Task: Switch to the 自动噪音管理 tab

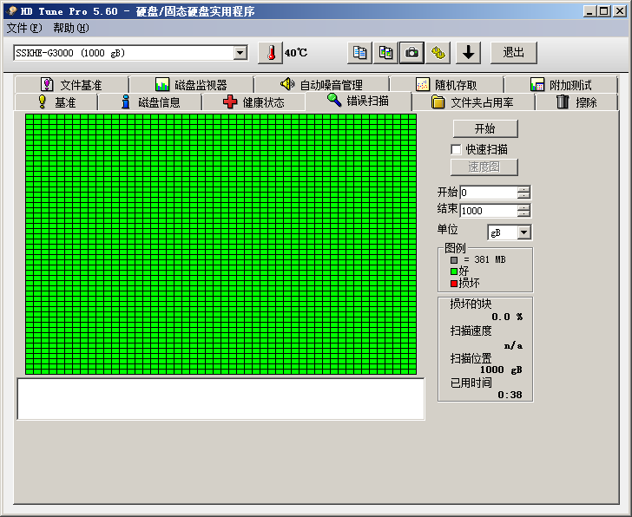Action: 321,85
